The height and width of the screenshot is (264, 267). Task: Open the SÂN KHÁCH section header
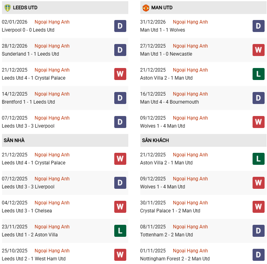pyautogui.click(x=155, y=140)
